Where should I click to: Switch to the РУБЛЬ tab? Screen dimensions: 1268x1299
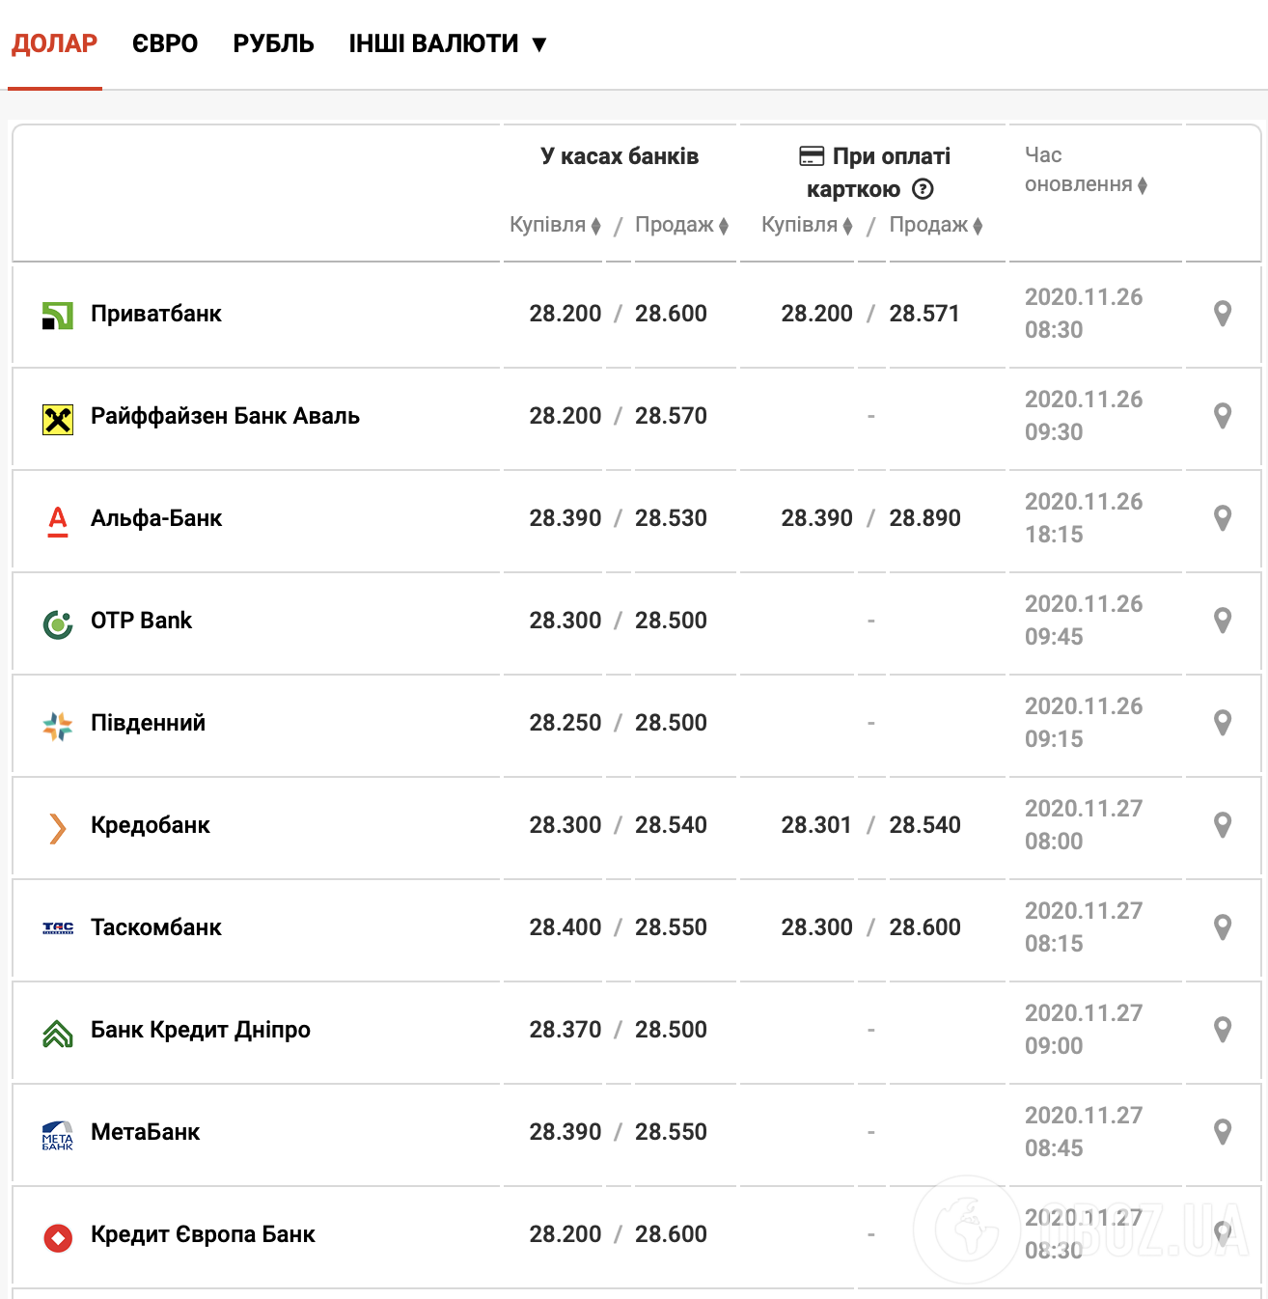coord(274,43)
